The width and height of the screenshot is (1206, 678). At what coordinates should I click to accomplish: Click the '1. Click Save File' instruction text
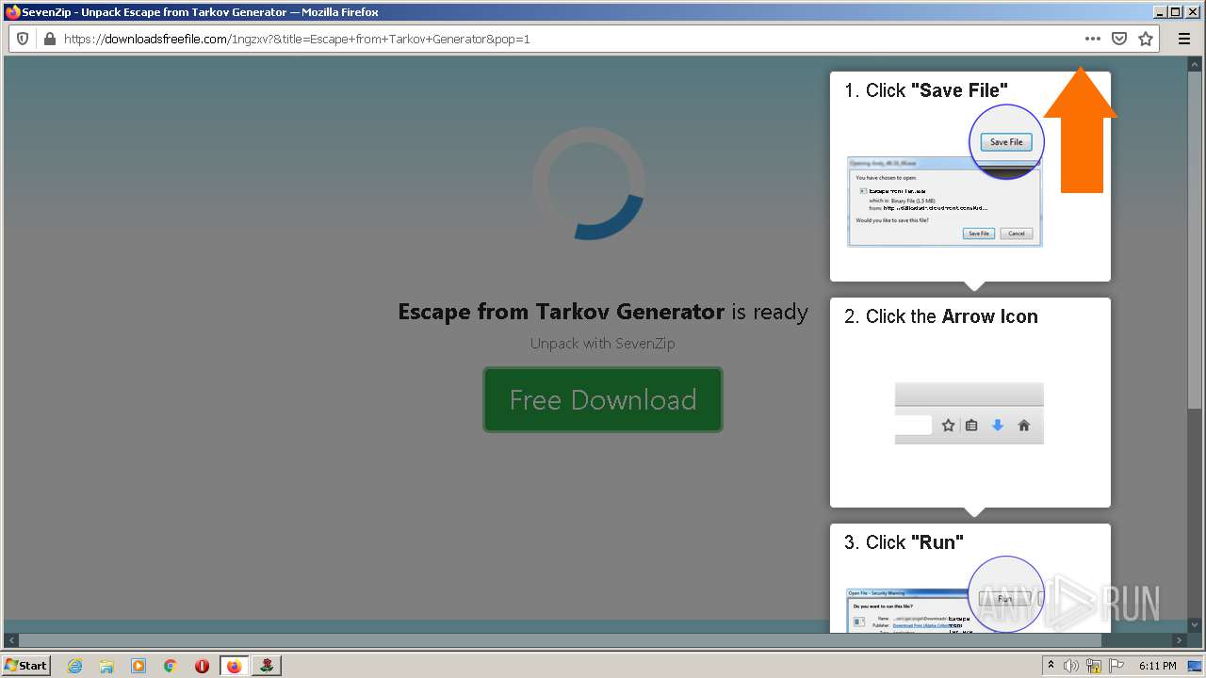click(x=925, y=90)
